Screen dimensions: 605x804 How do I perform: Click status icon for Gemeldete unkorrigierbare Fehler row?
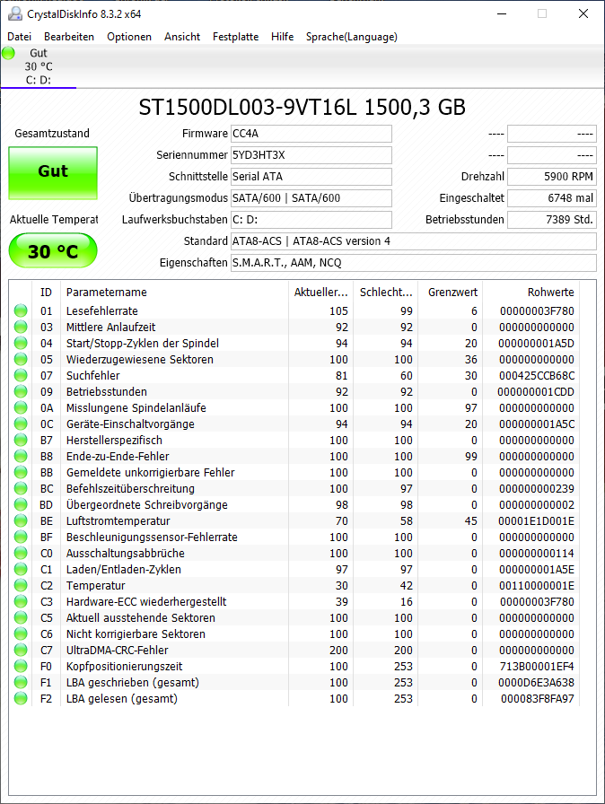(x=21, y=472)
